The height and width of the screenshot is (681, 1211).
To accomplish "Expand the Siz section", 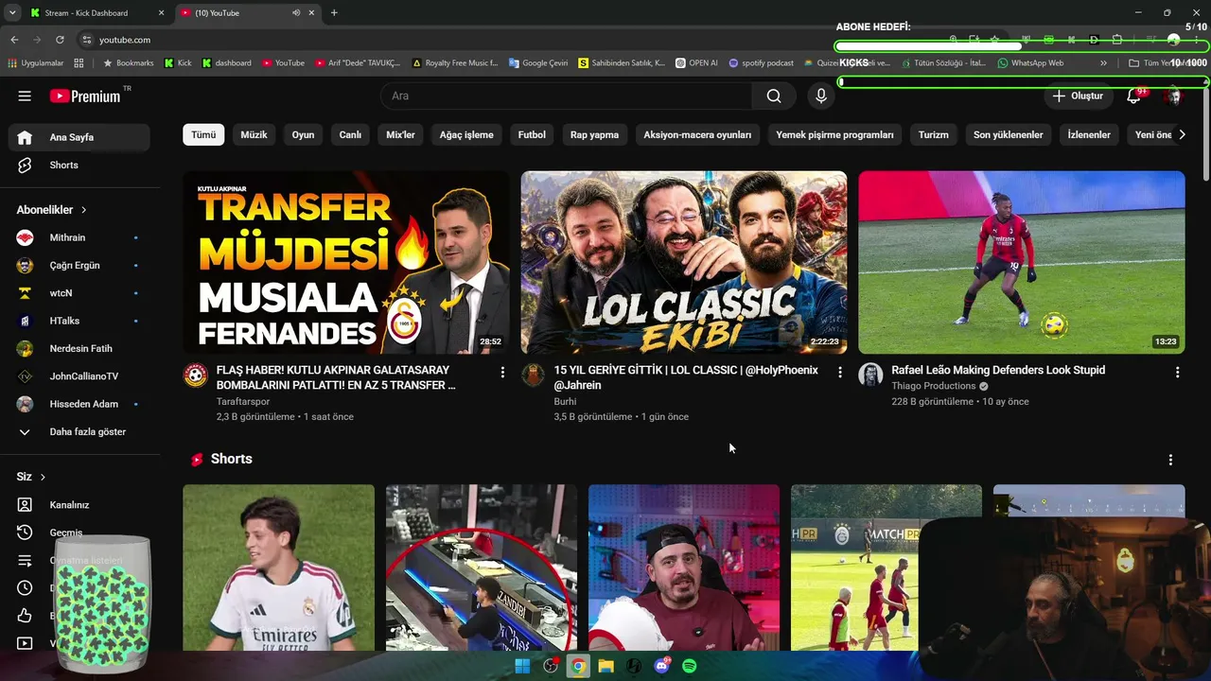I will 31,477.
